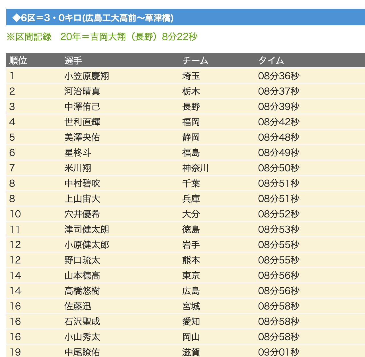Select runner name 山本穂高

pos(82,275)
